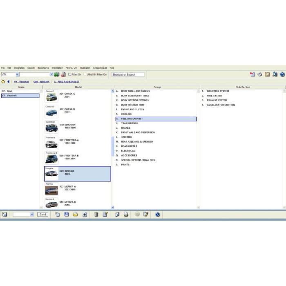The height and width of the screenshot is (286, 286).
Task: Select the Corsa-C car thumbnail
Action: [51, 96]
